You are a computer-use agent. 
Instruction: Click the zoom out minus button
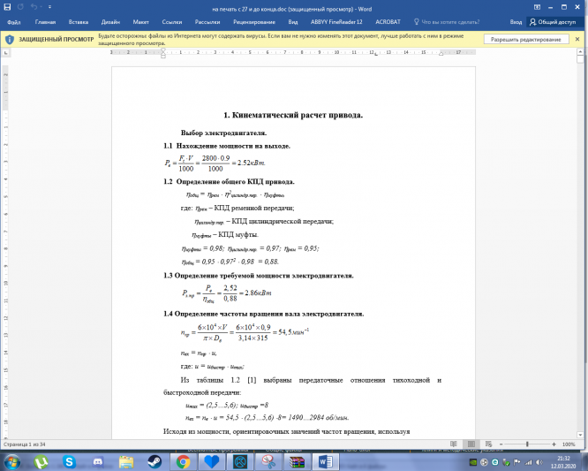501,444
